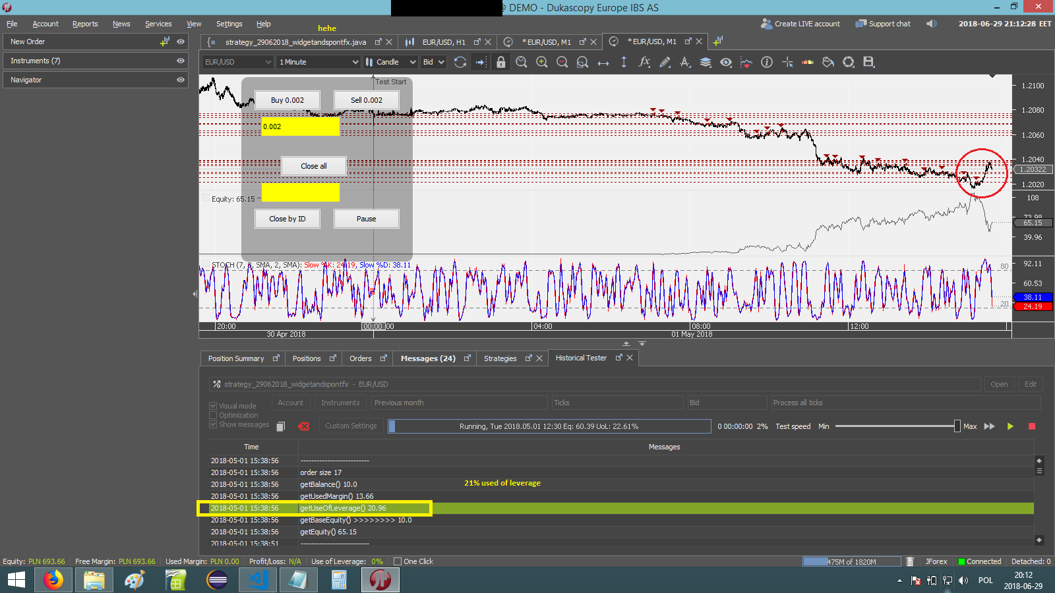
Task: Switch to strategy_29062018_widgetandspontfx.java tab
Action: 295,42
